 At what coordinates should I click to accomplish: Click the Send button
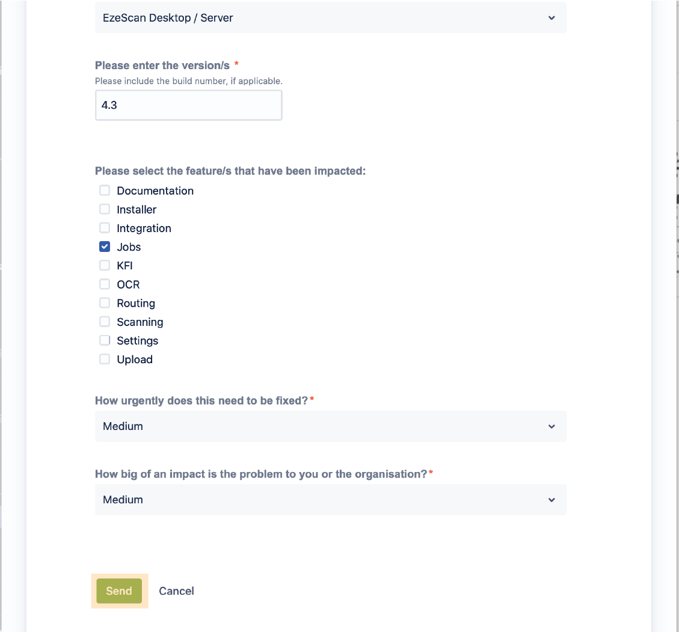(x=119, y=591)
